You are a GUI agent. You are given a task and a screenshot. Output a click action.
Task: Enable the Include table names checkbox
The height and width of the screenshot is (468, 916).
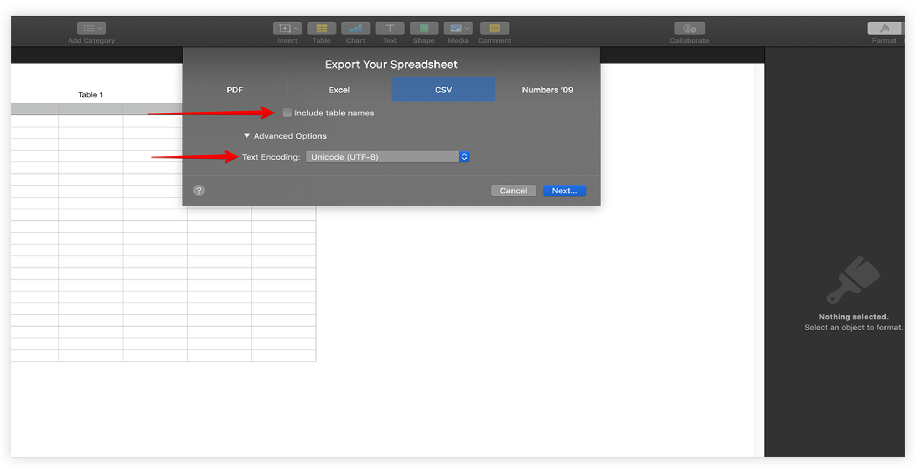coord(287,113)
